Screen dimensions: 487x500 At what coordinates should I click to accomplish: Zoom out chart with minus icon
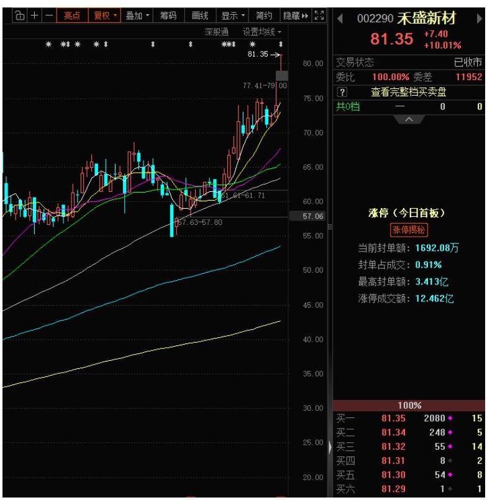click(49, 16)
